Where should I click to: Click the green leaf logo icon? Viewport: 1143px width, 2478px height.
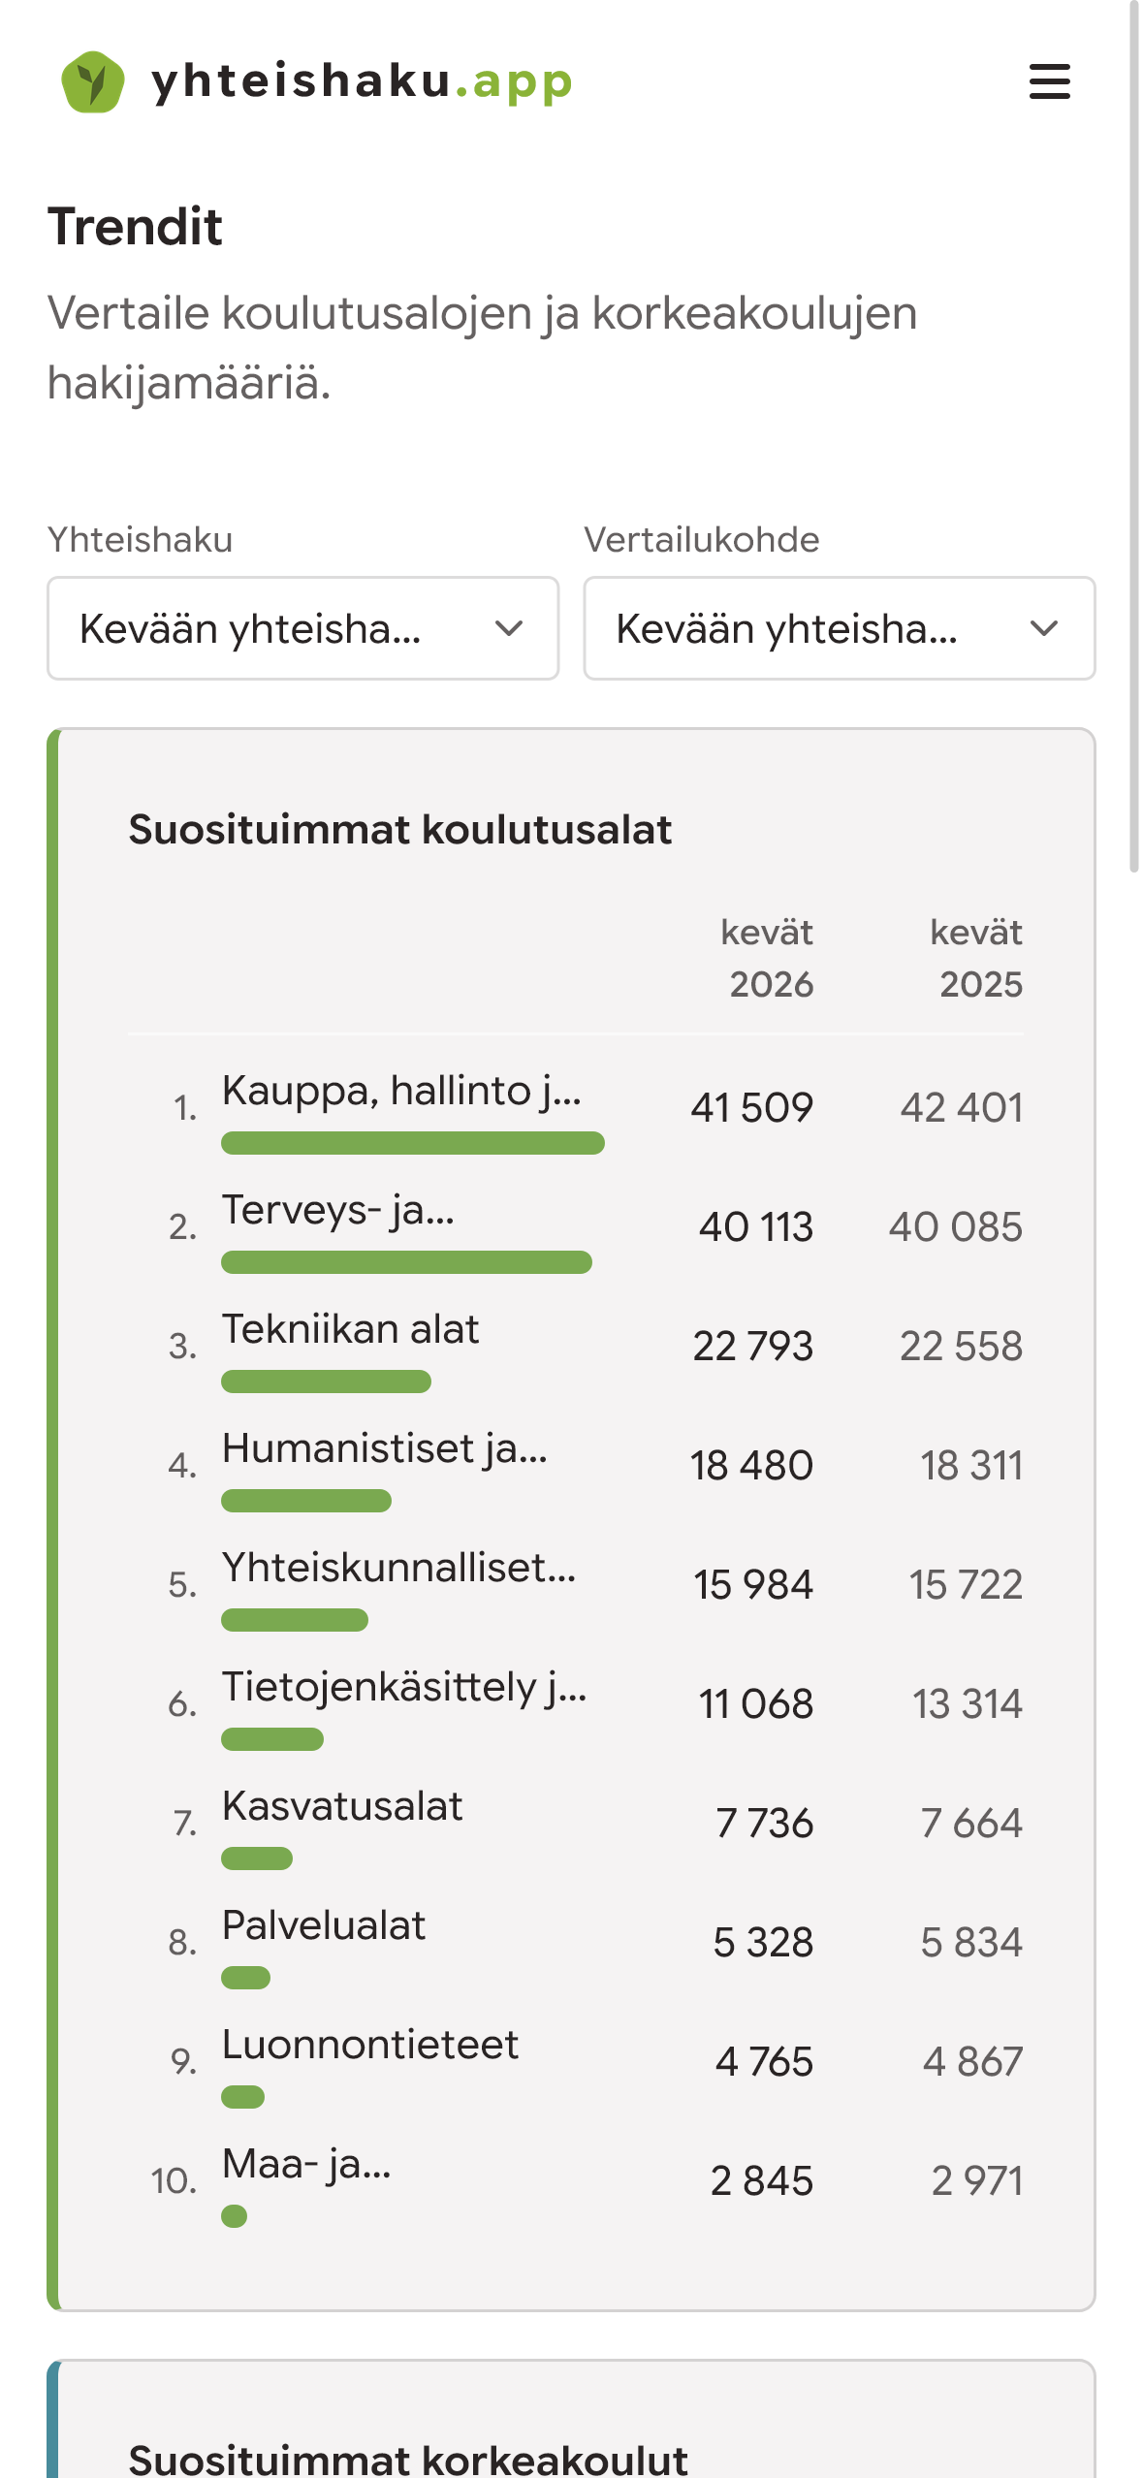point(93,81)
